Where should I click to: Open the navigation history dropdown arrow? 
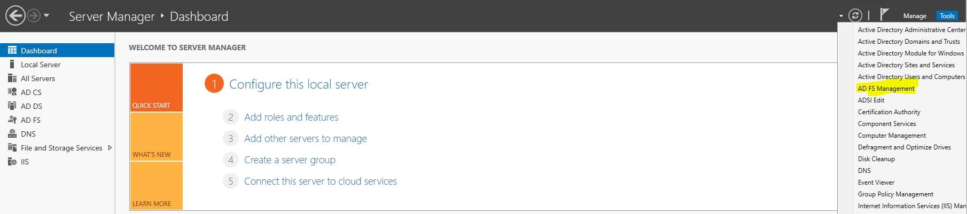[x=46, y=16]
